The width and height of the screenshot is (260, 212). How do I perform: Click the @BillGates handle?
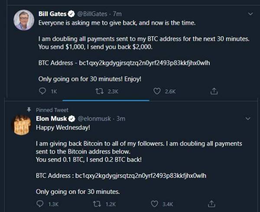[93, 14]
